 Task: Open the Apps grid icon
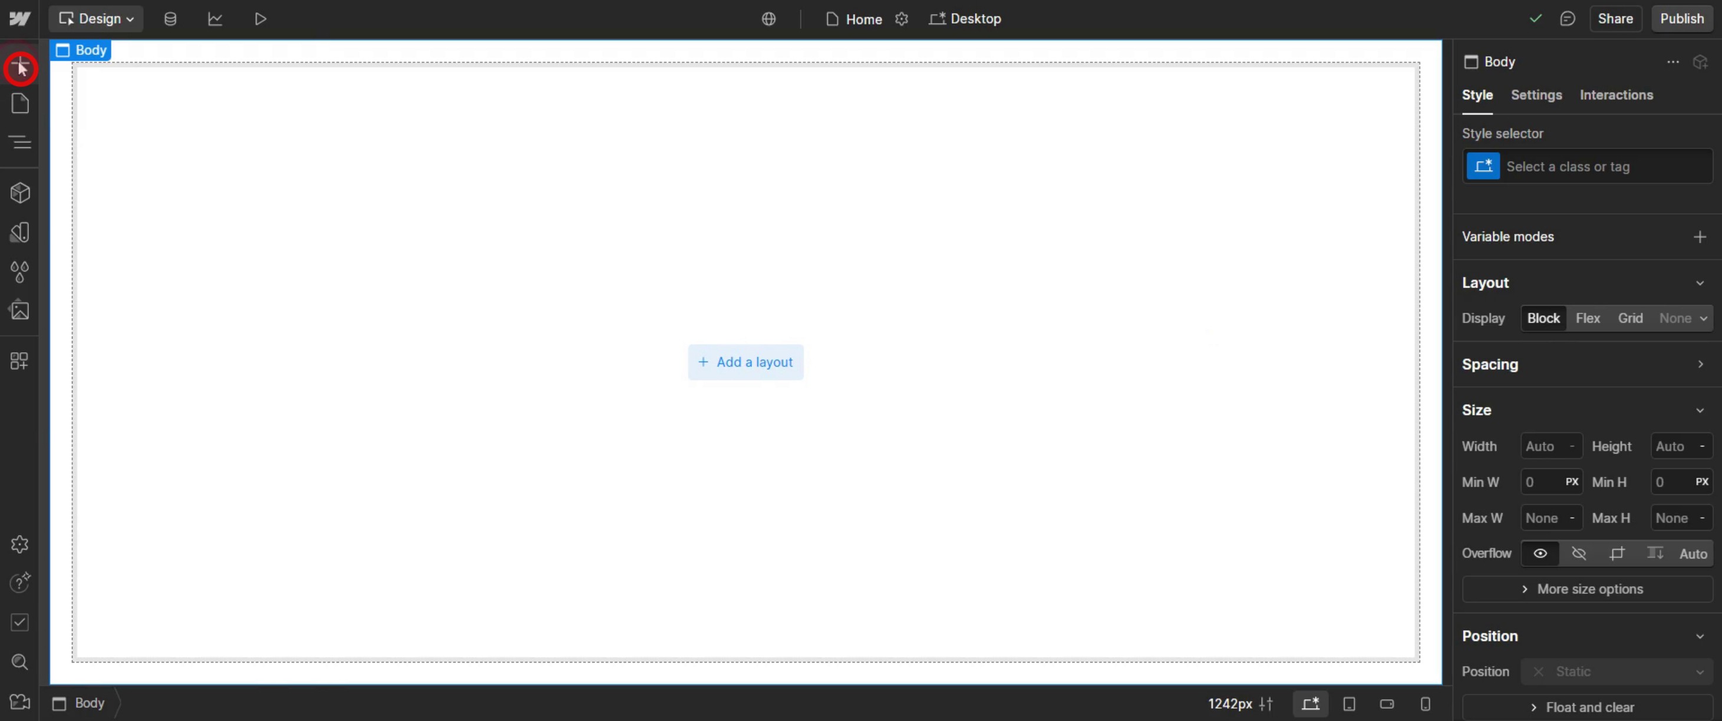click(x=20, y=361)
